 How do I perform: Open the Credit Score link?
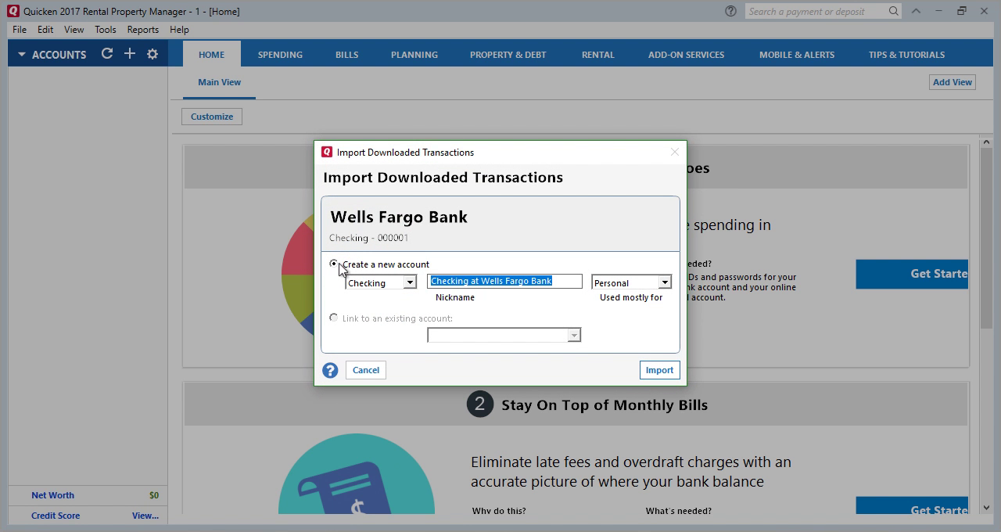(x=56, y=516)
